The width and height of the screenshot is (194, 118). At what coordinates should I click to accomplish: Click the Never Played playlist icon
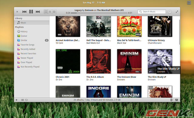pyautogui.click(x=18, y=58)
